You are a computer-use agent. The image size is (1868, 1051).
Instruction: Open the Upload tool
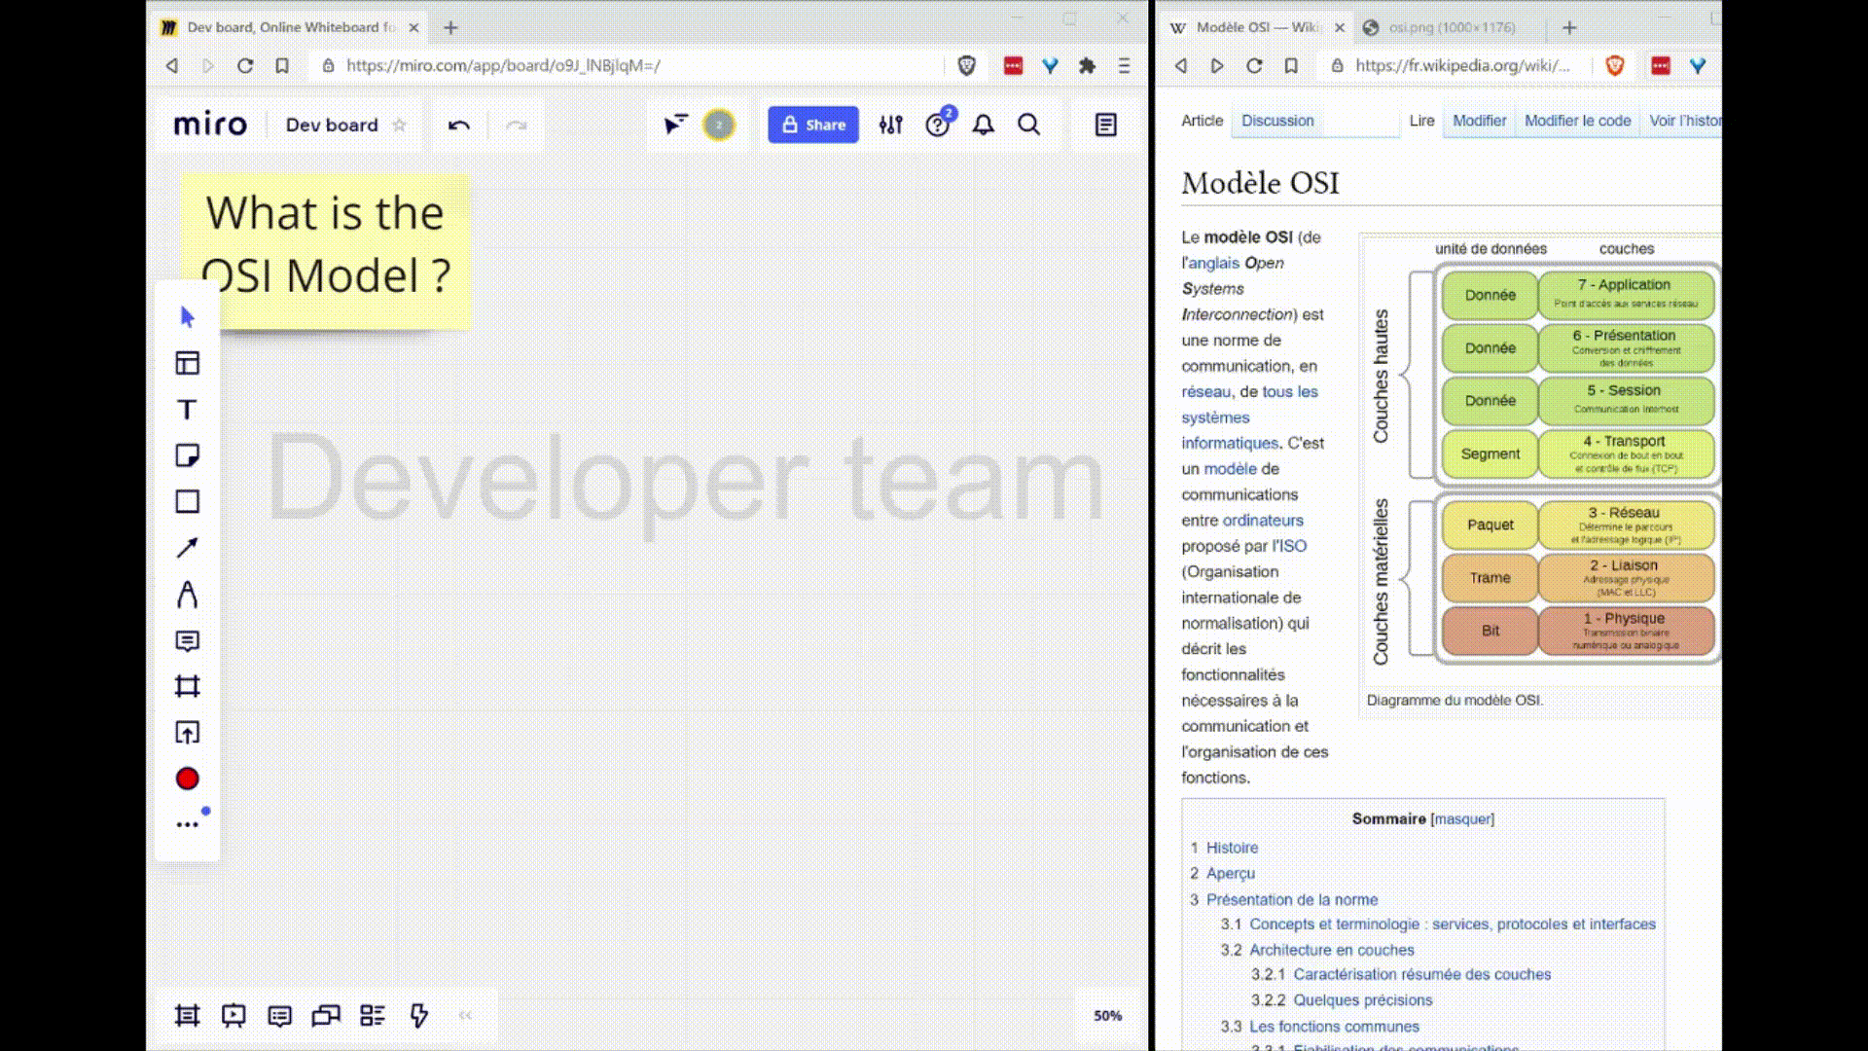point(187,733)
